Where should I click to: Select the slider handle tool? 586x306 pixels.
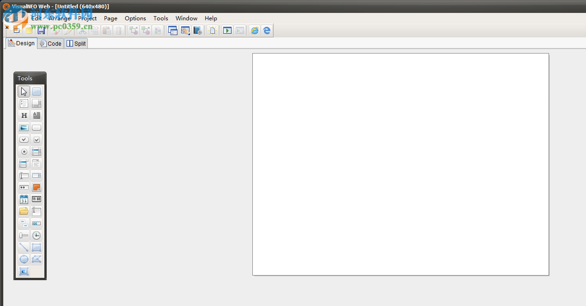24,235
